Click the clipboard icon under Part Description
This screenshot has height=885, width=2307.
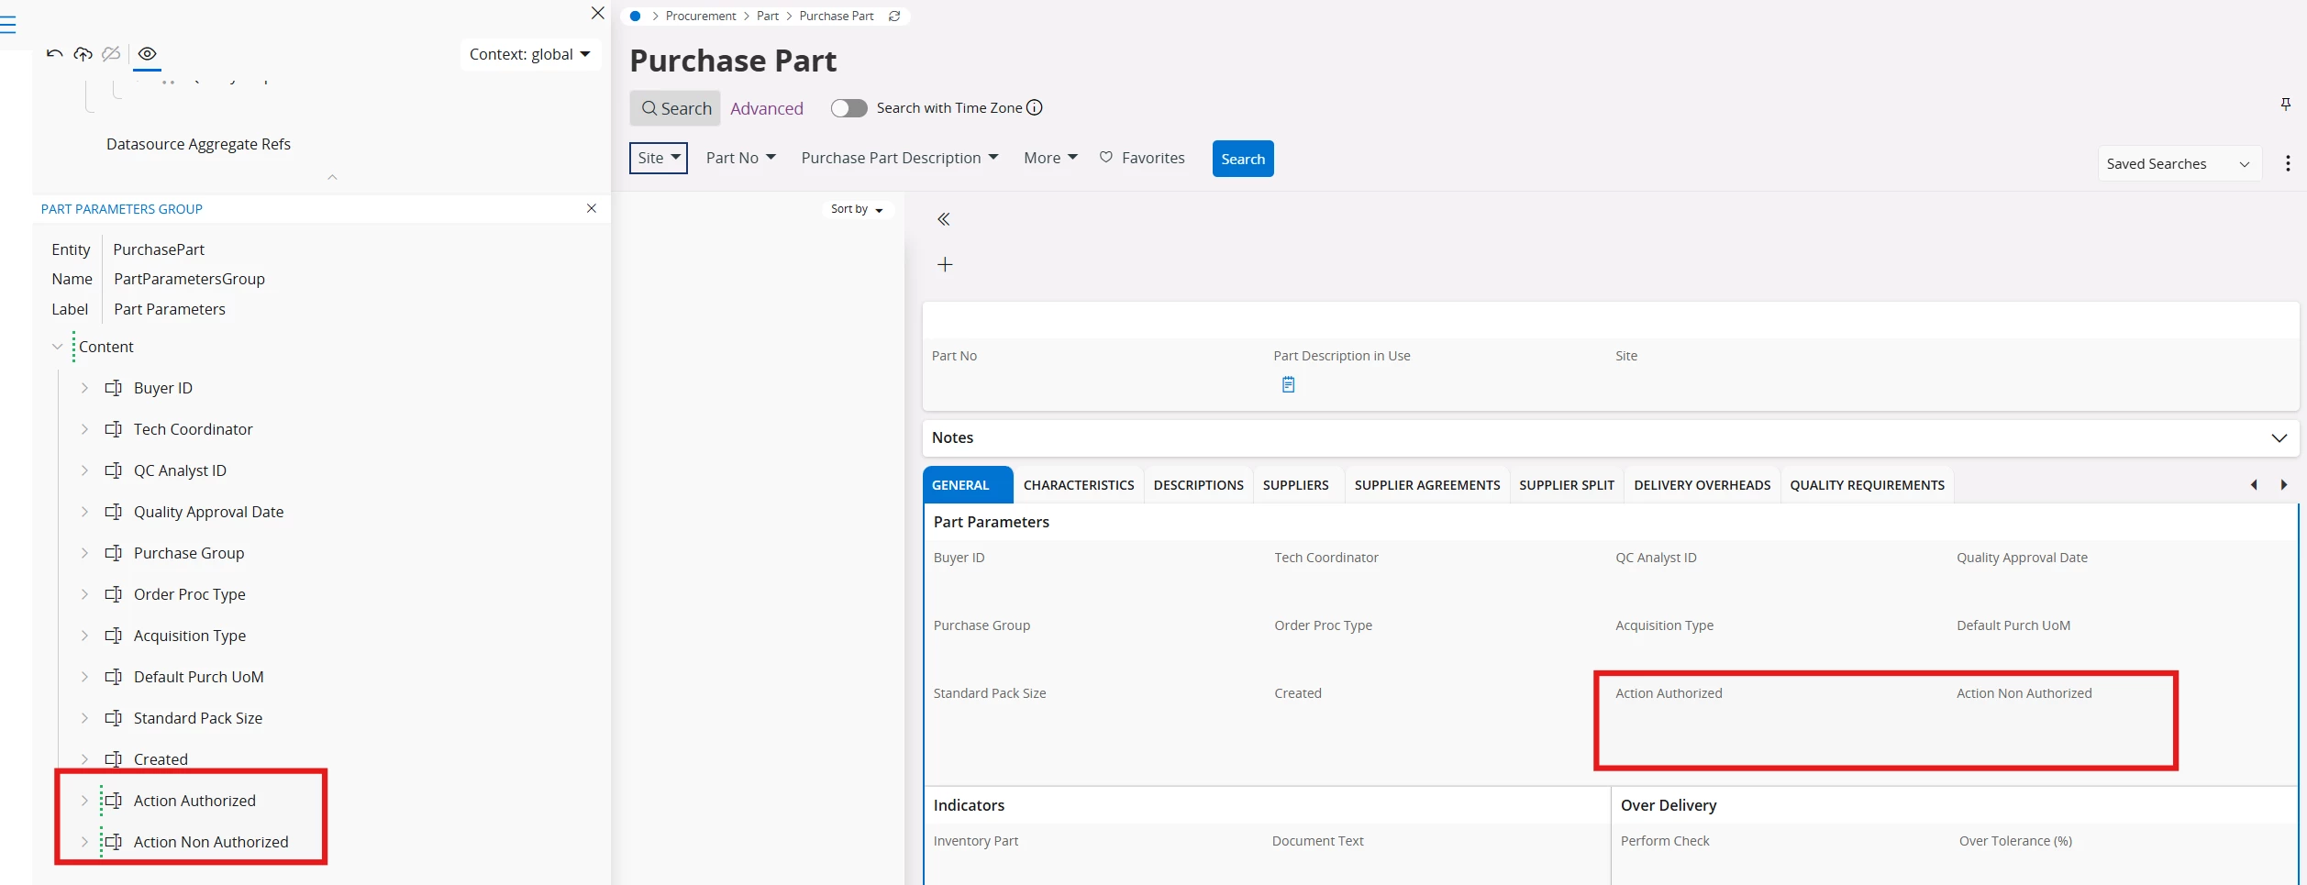[x=1288, y=385]
